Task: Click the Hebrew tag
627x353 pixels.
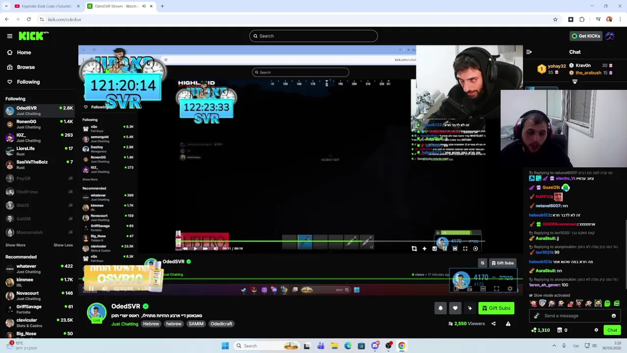Action: click(151, 324)
